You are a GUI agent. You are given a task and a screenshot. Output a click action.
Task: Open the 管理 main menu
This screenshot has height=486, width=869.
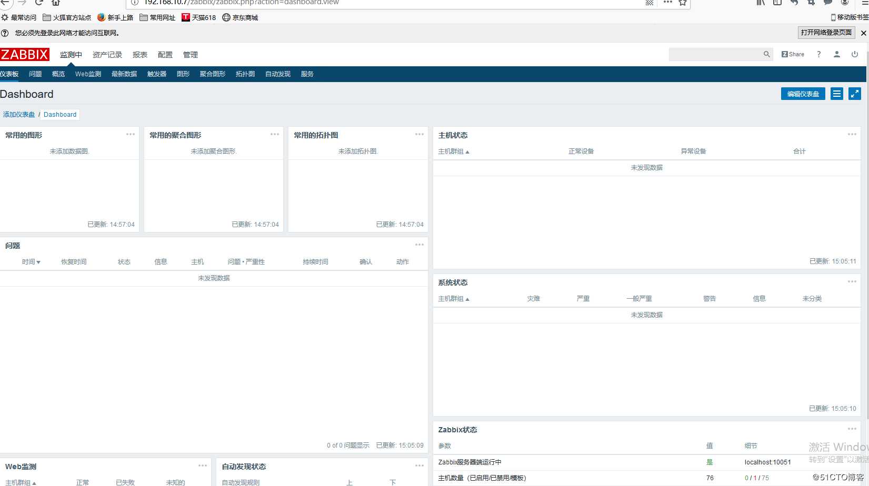coord(191,55)
